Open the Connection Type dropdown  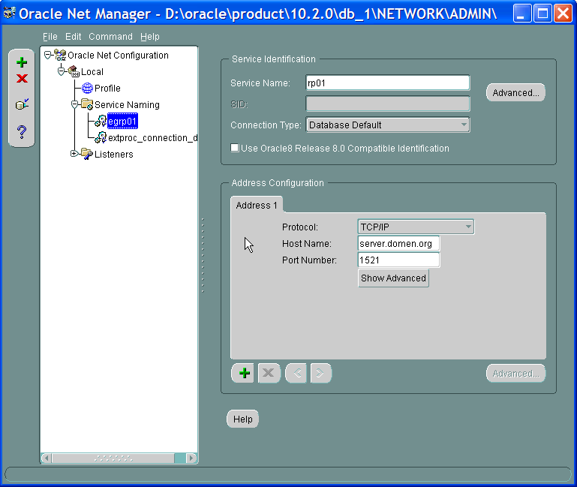(x=387, y=125)
